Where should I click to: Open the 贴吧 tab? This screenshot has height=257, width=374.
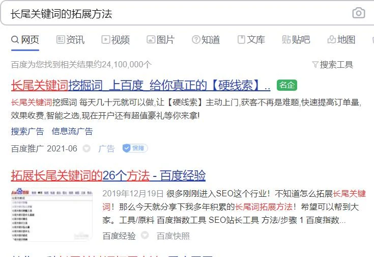click(296, 40)
